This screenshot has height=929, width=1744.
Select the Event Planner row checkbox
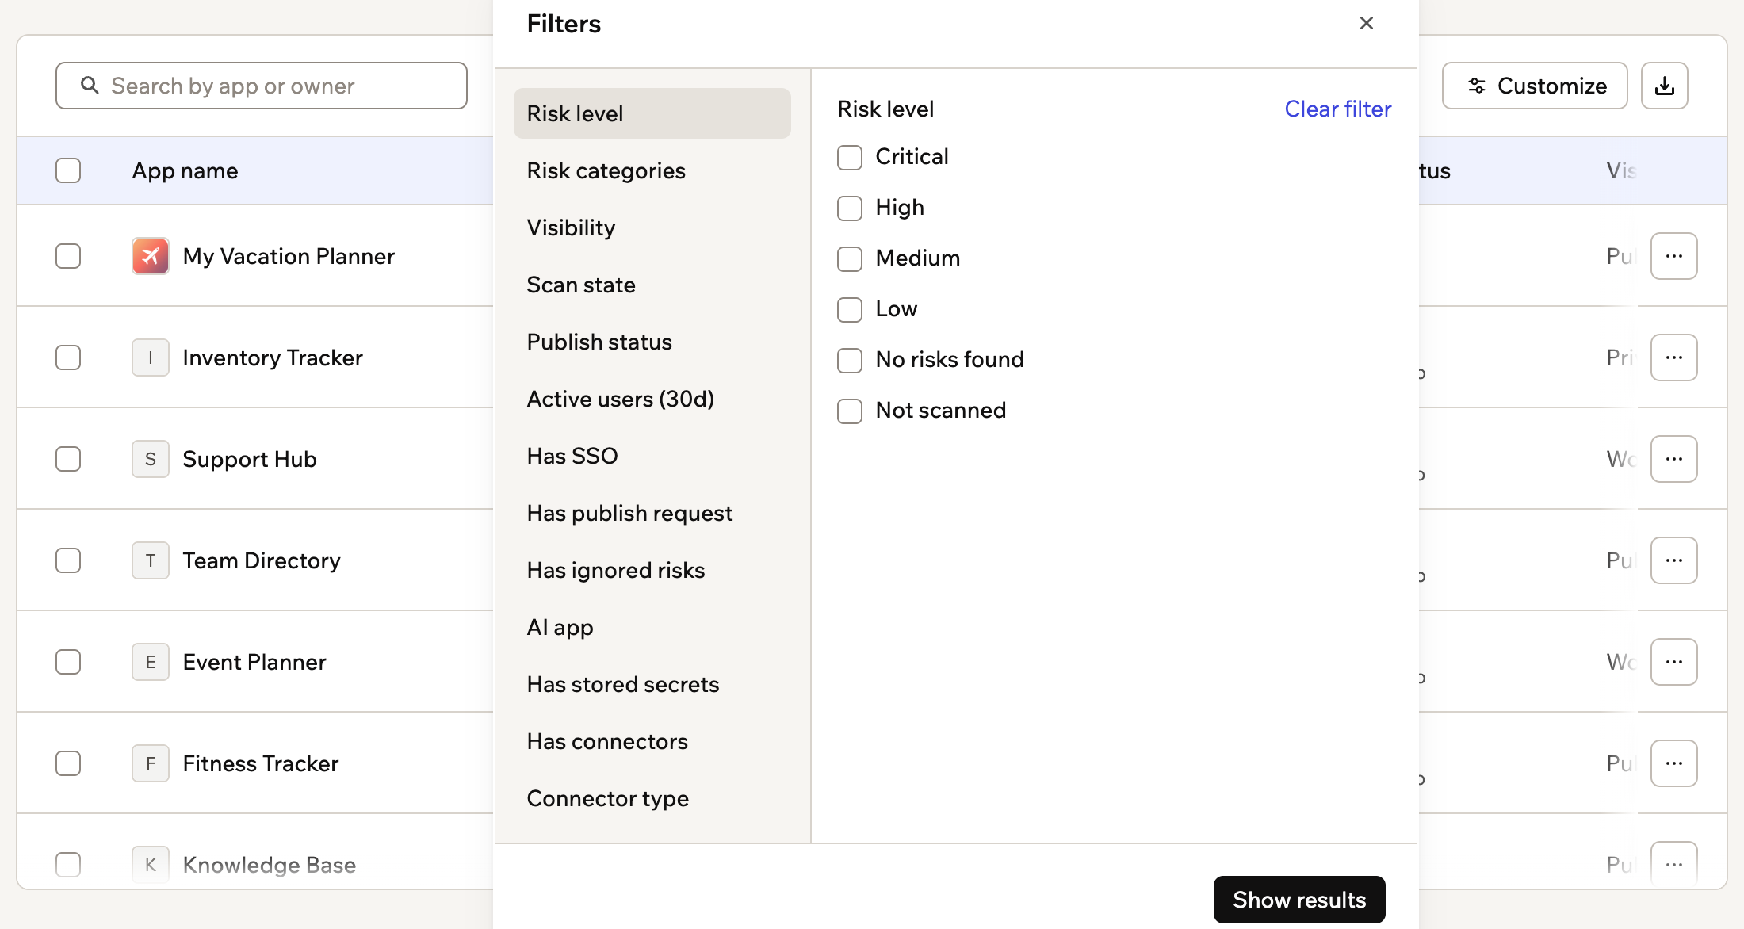click(68, 662)
